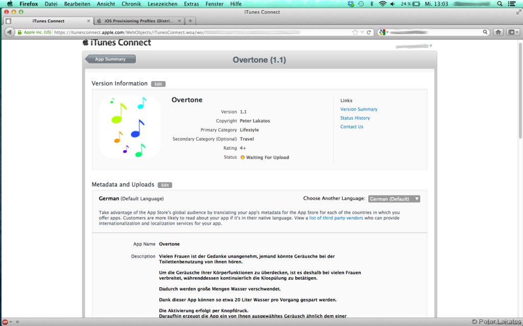Click the magnifier icon in the search box
This screenshot has width=523, height=326.
(485, 32)
